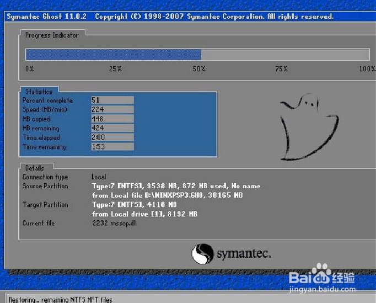The width and height of the screenshot is (376, 303).
Task: Click the Target Partition label
Action: [45, 205]
